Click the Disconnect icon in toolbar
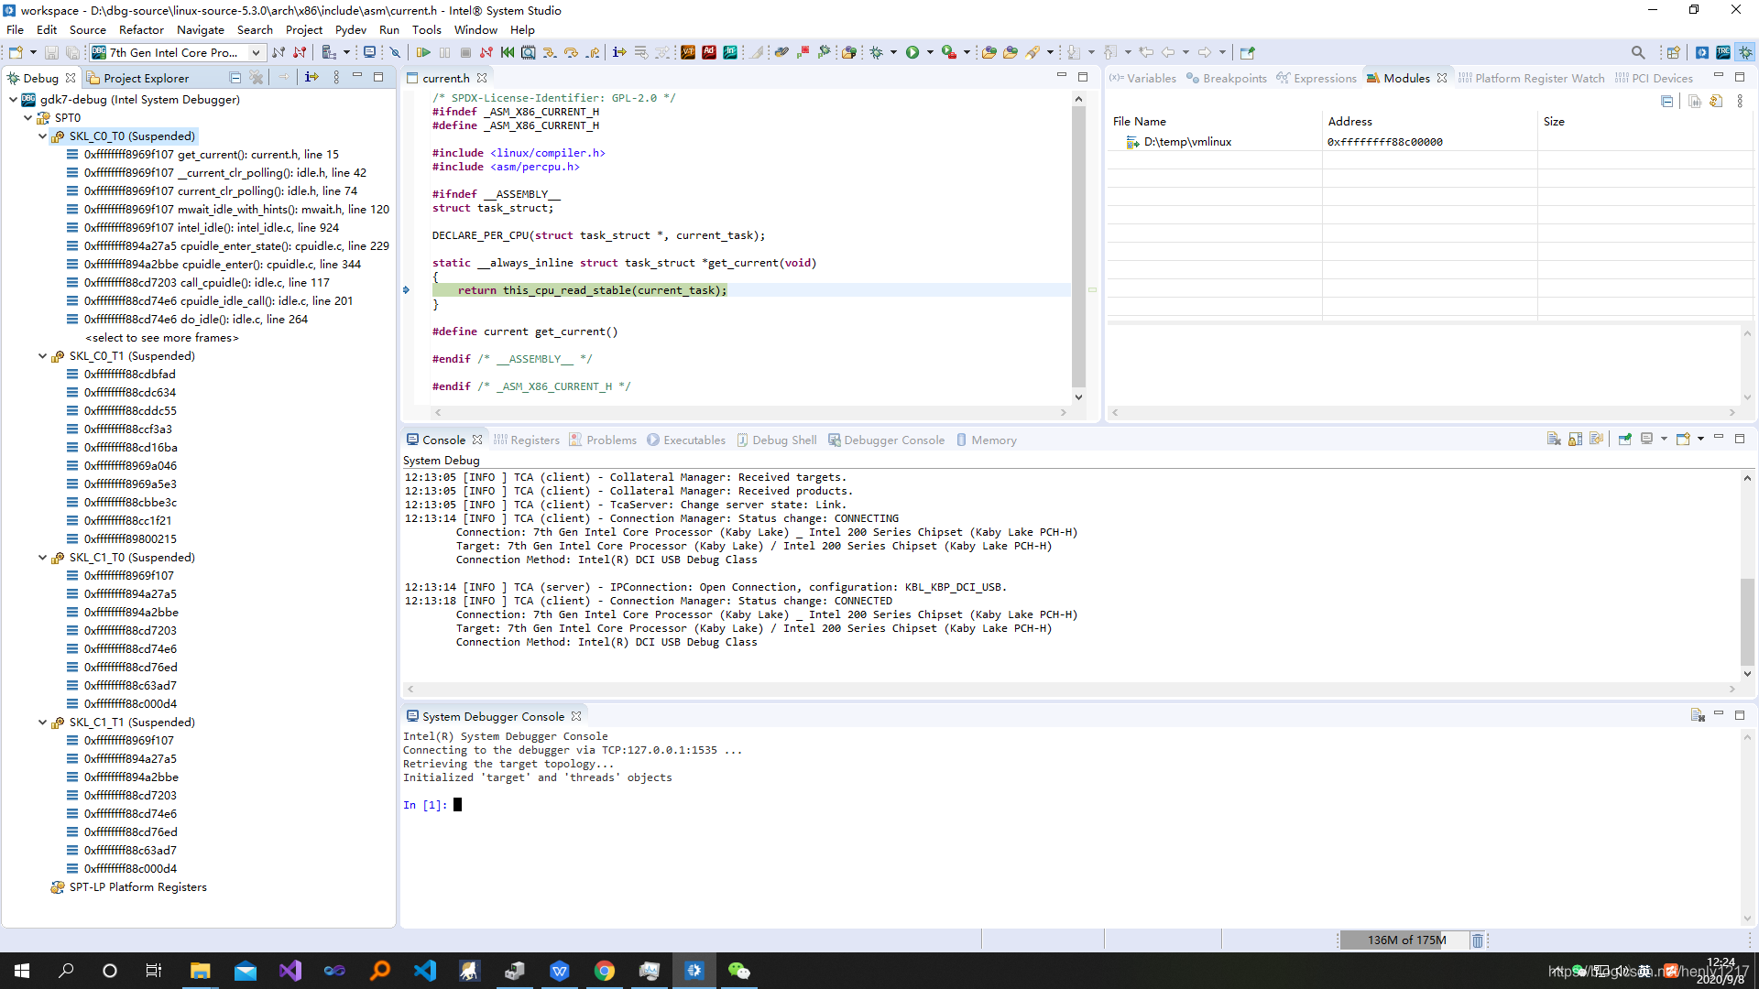The height and width of the screenshot is (989, 1759). click(x=486, y=52)
